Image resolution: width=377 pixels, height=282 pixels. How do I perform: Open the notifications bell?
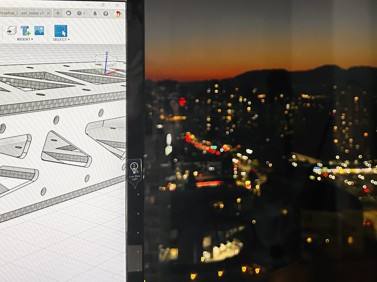(95, 13)
